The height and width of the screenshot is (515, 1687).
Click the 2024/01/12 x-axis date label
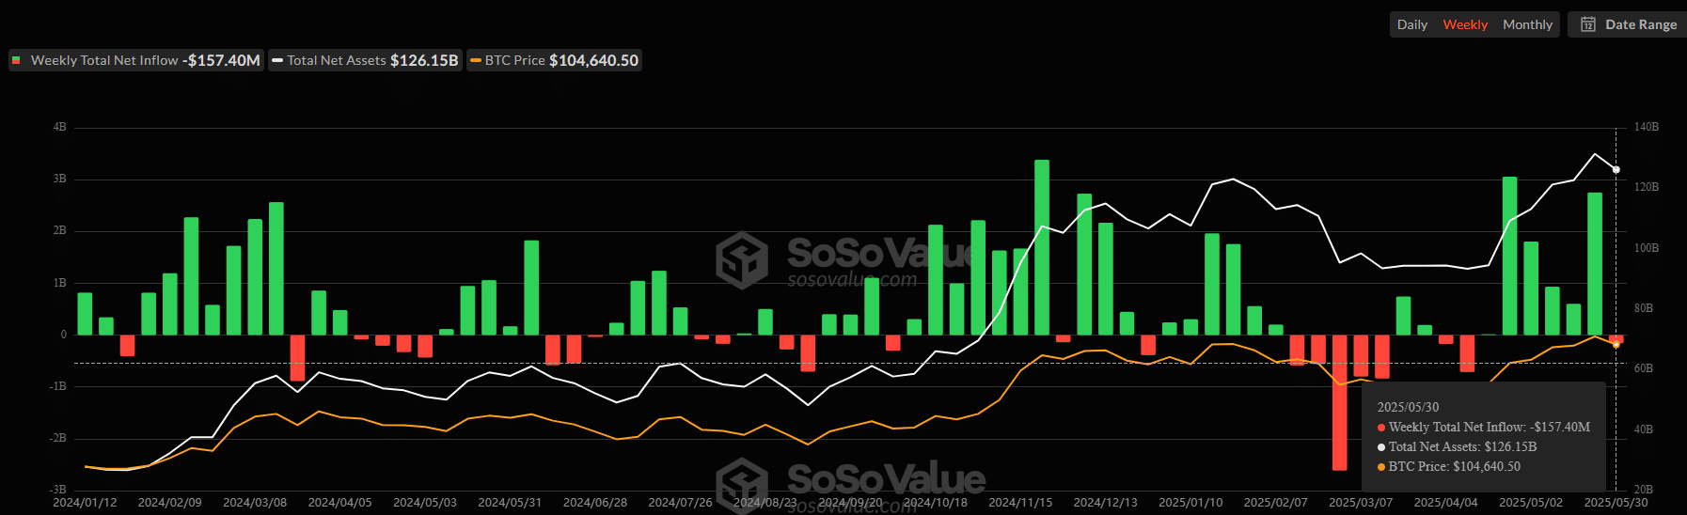(85, 503)
